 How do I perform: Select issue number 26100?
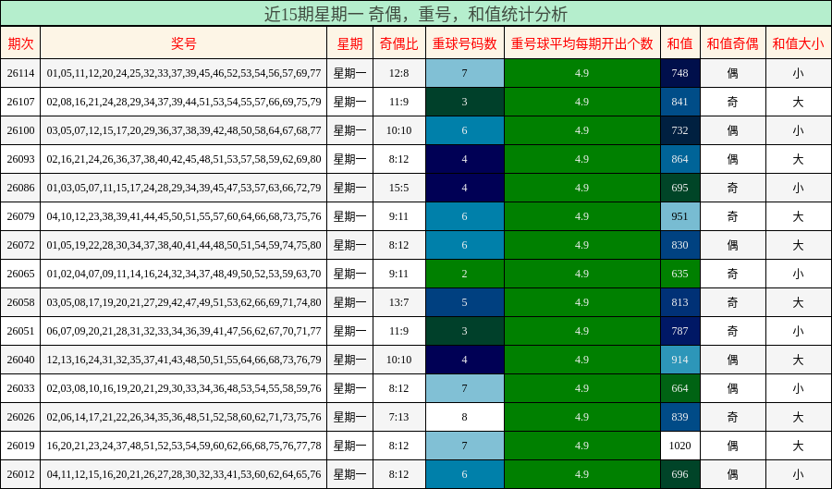click(x=20, y=130)
